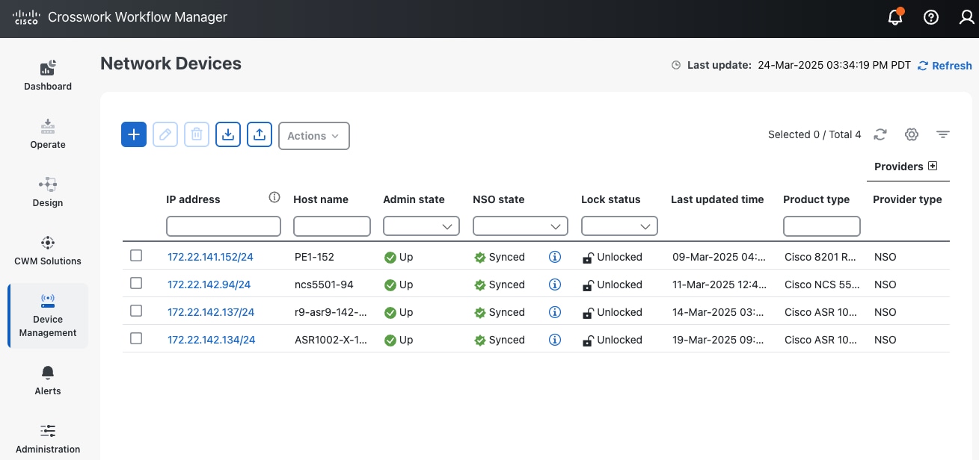Open NSO state info for ncs5501-94
The image size is (979, 460).
(555, 285)
